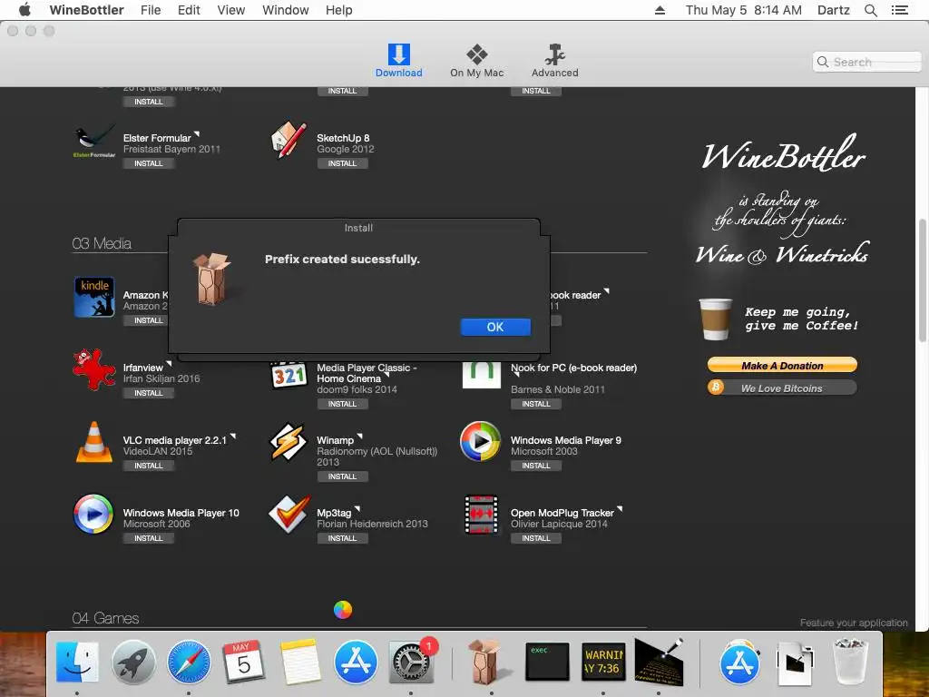Click the Irfanview red icon
Screen dimensions: 929x697
pos(93,370)
